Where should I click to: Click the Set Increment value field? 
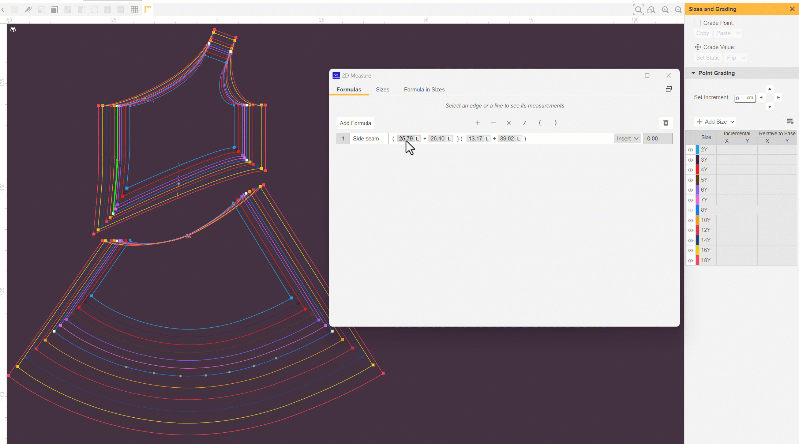pyautogui.click(x=744, y=98)
